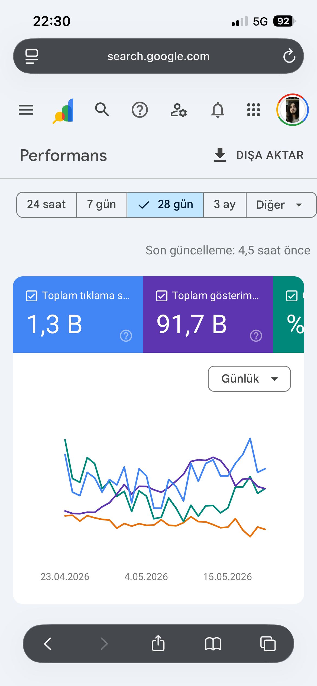Select the 7 gün date tab

point(102,205)
